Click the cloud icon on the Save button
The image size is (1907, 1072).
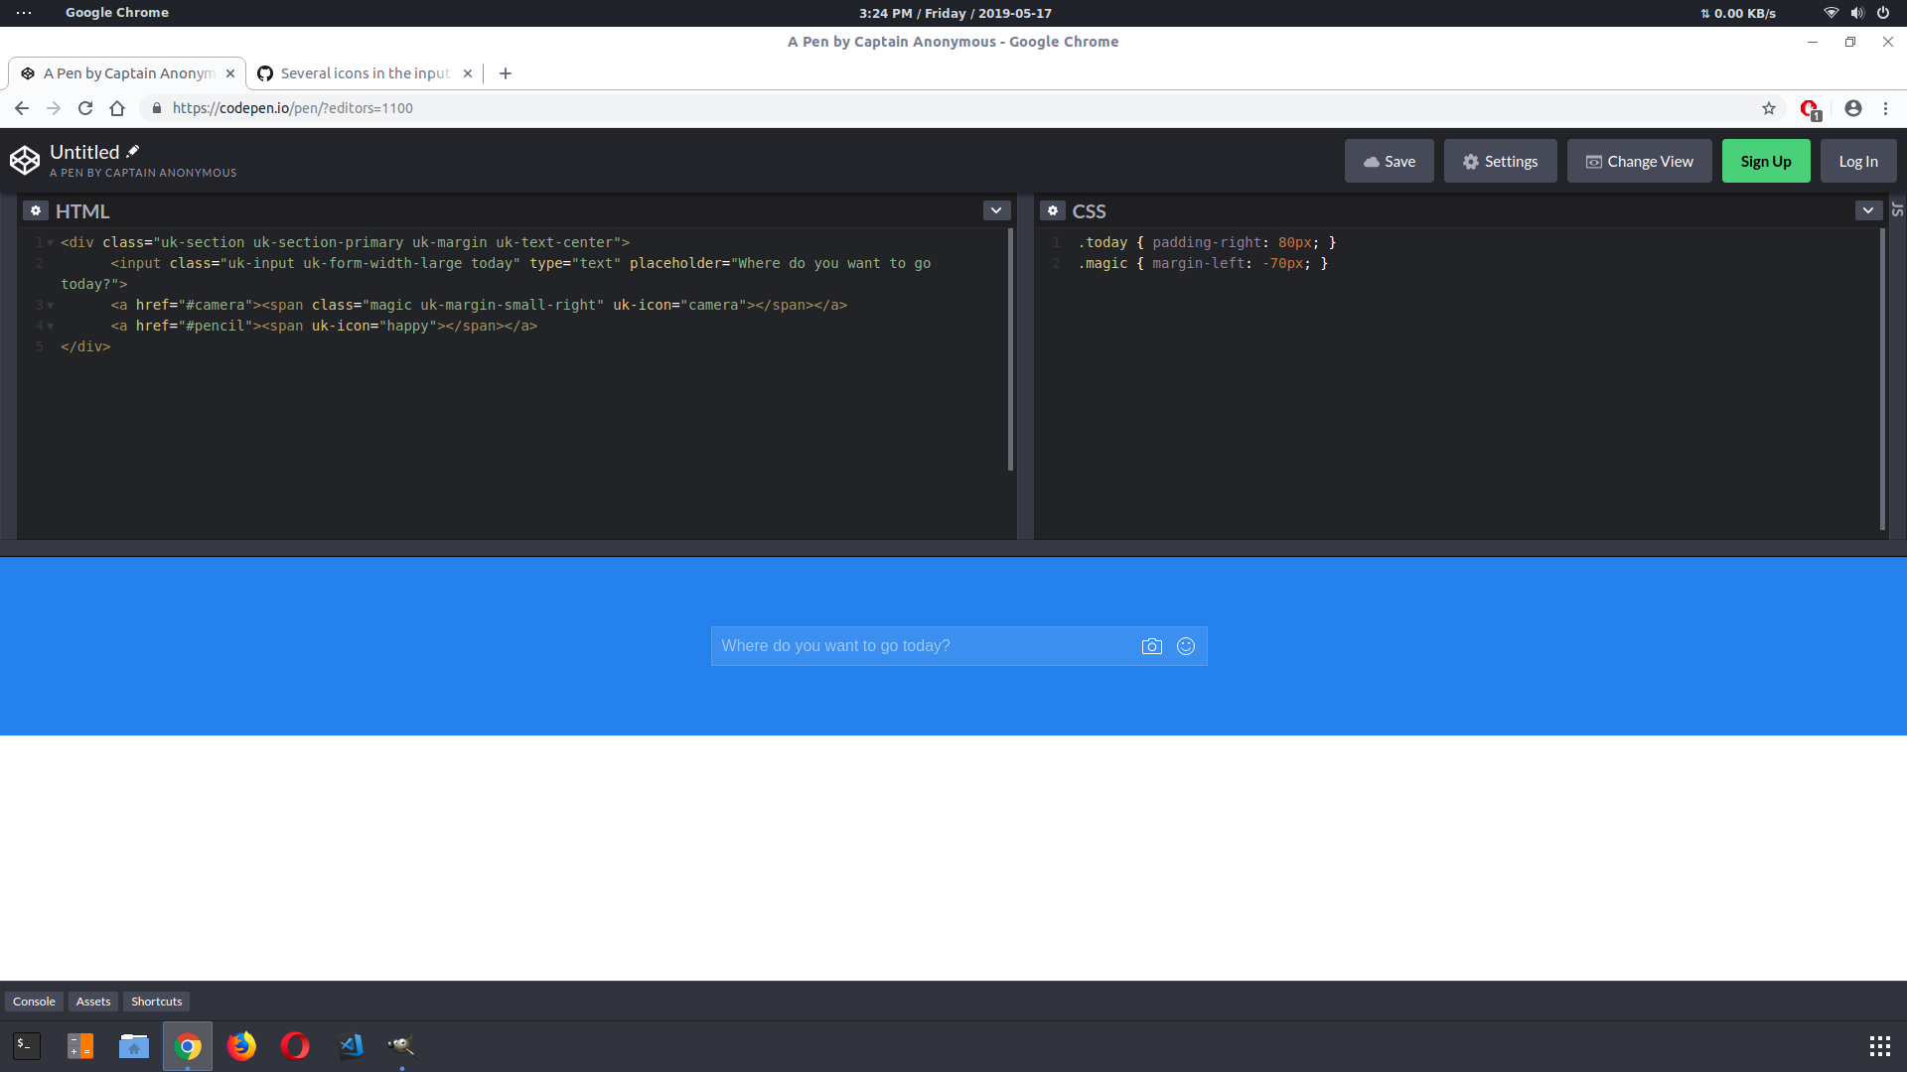[x=1370, y=161]
